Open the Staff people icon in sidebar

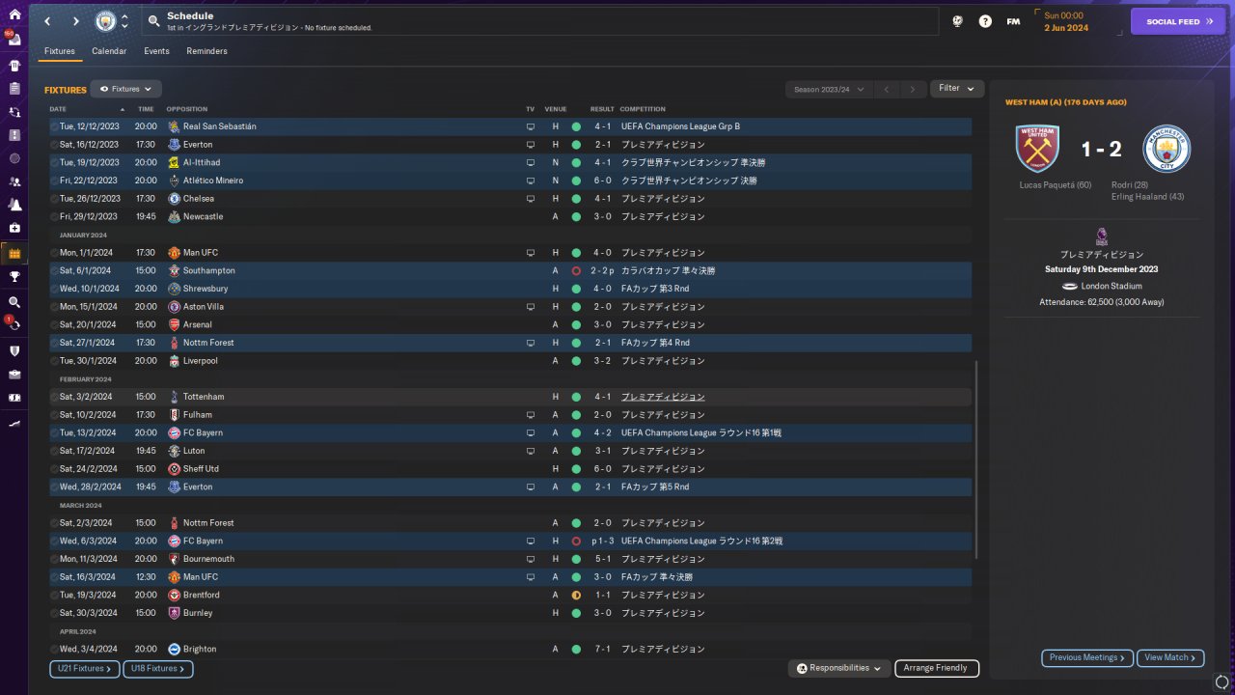point(14,181)
